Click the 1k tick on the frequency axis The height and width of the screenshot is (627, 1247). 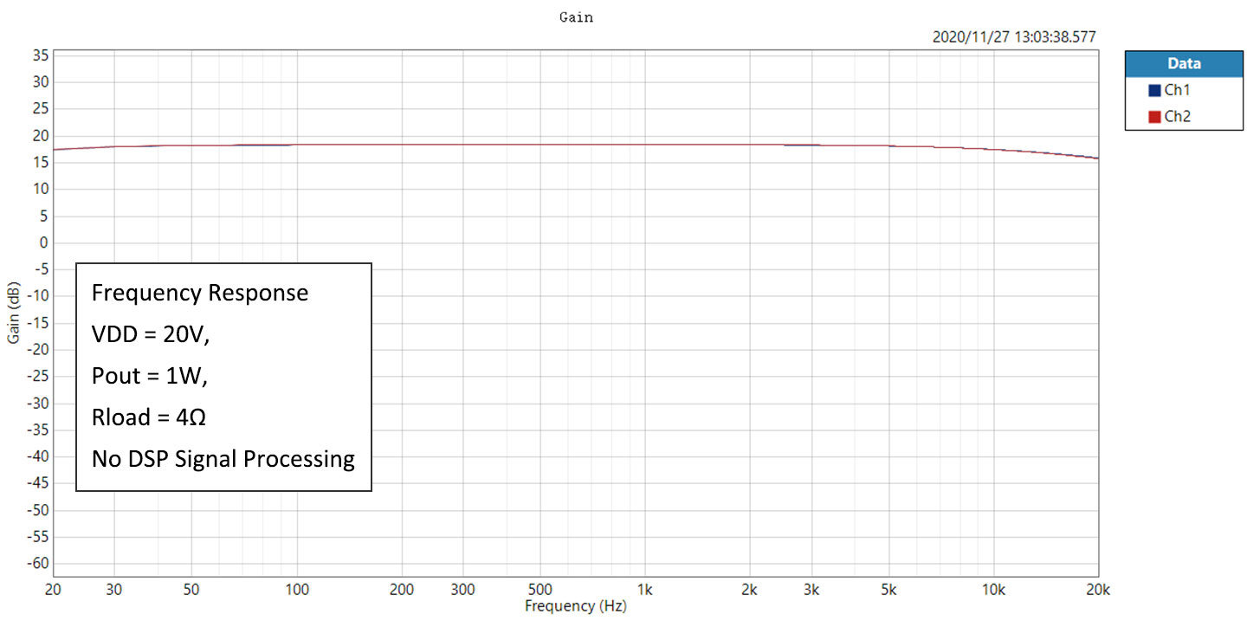pyautogui.click(x=644, y=590)
